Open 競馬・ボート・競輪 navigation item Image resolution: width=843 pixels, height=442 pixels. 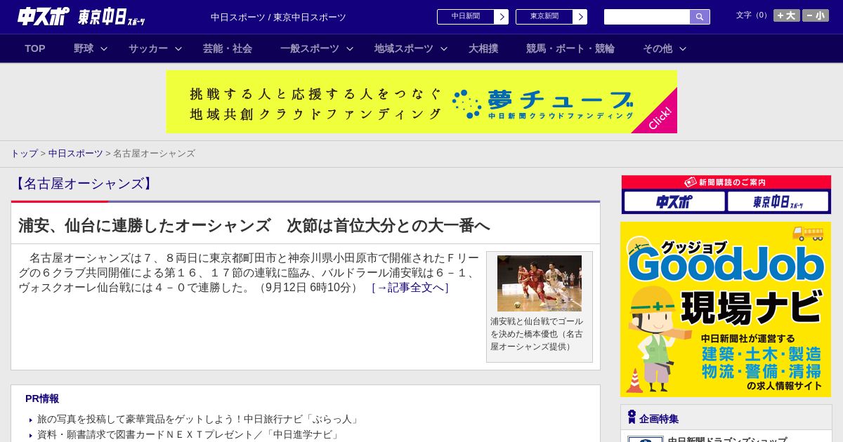tap(570, 48)
